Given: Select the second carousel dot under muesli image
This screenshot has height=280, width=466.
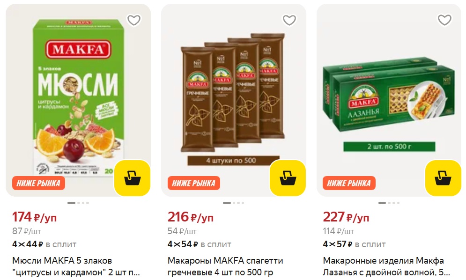Looking at the screenshot, I should (79, 203).
